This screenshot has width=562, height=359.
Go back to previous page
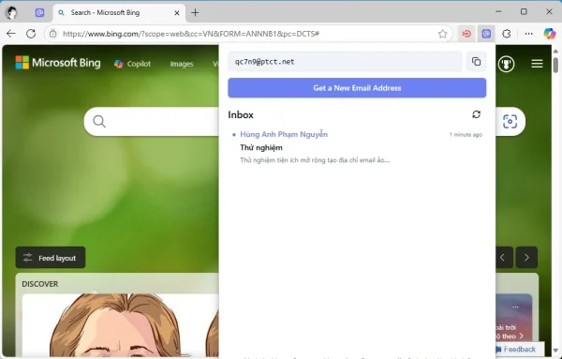click(x=11, y=34)
